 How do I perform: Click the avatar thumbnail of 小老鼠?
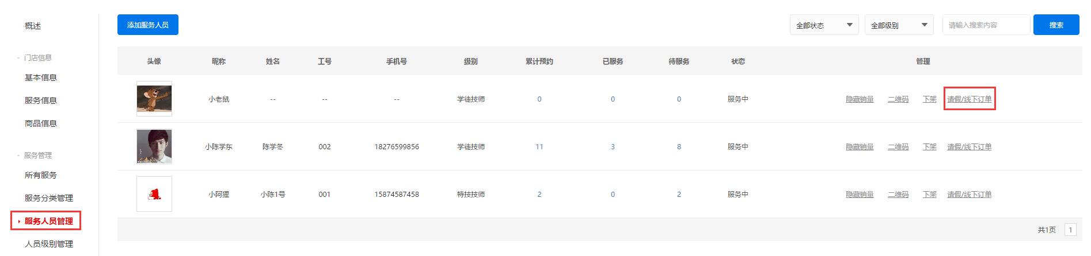click(154, 99)
